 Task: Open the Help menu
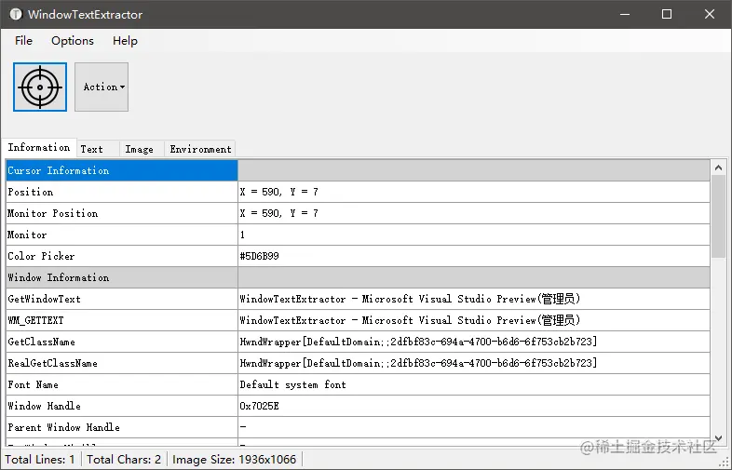pyautogui.click(x=125, y=41)
